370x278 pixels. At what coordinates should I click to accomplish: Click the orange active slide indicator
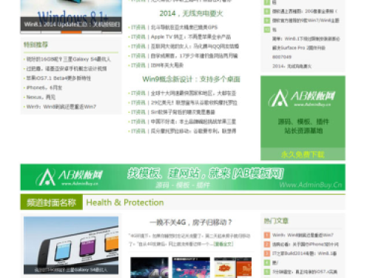[x=71, y=32]
